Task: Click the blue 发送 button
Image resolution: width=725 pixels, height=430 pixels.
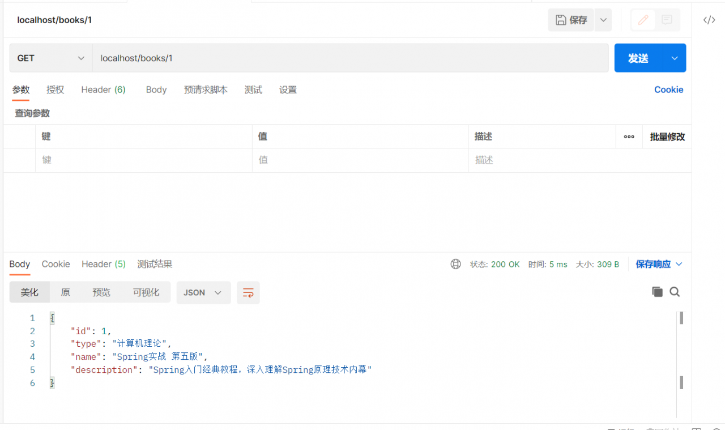Action: pyautogui.click(x=638, y=58)
